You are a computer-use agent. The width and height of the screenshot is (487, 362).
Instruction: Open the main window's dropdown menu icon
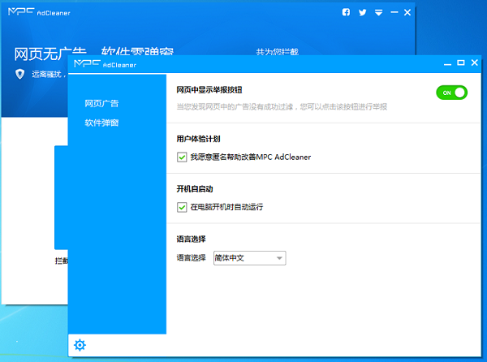pos(378,12)
